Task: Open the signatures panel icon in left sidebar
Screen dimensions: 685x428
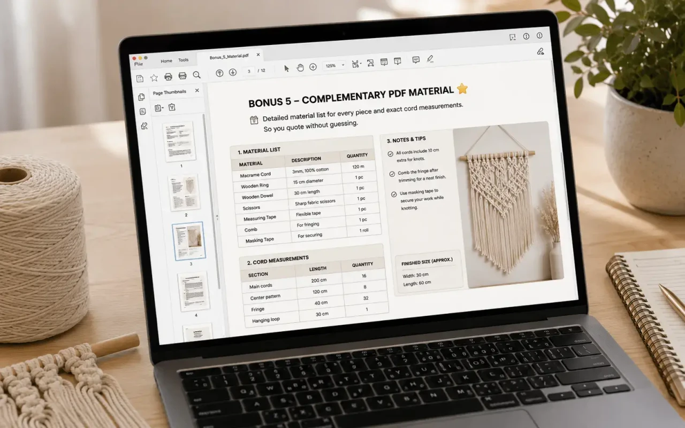Action: (x=143, y=126)
